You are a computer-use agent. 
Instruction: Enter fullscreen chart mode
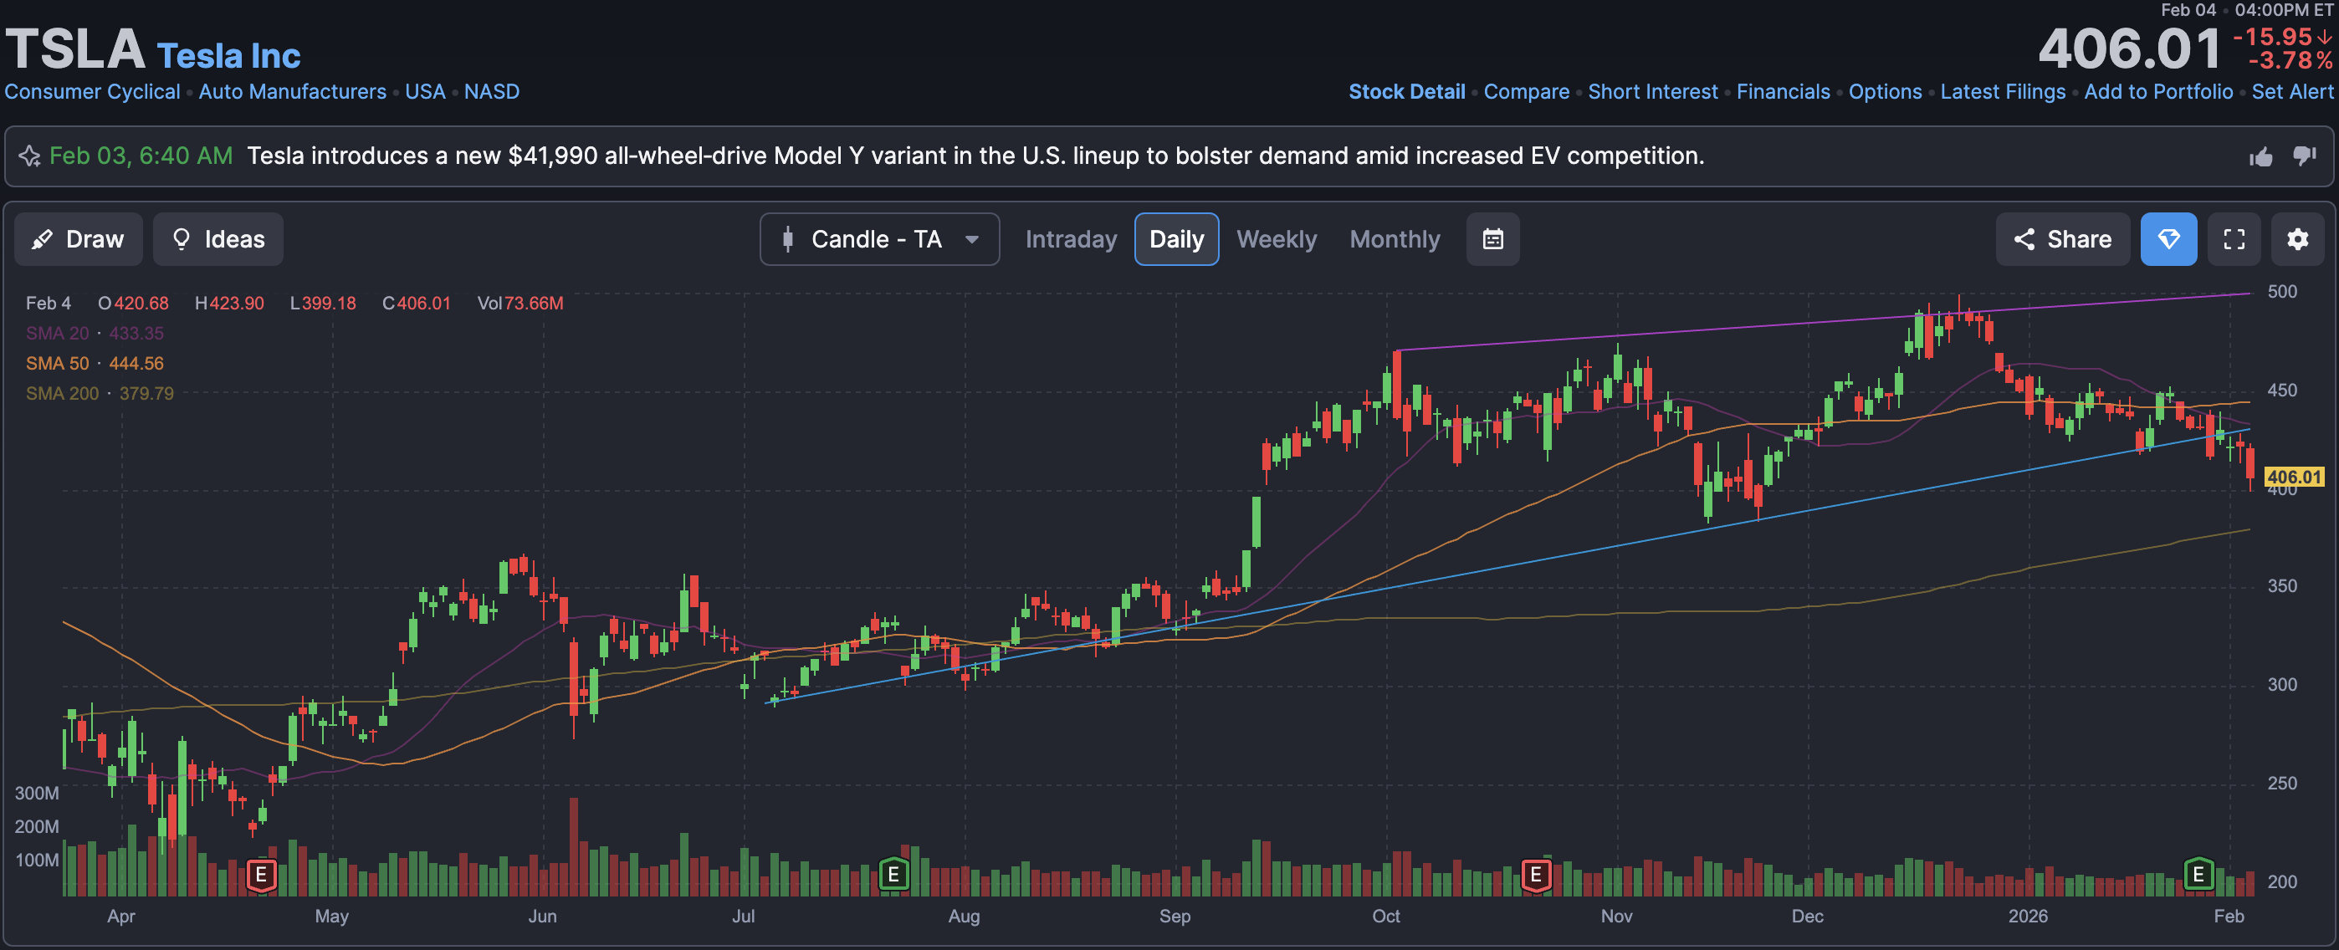point(2233,239)
